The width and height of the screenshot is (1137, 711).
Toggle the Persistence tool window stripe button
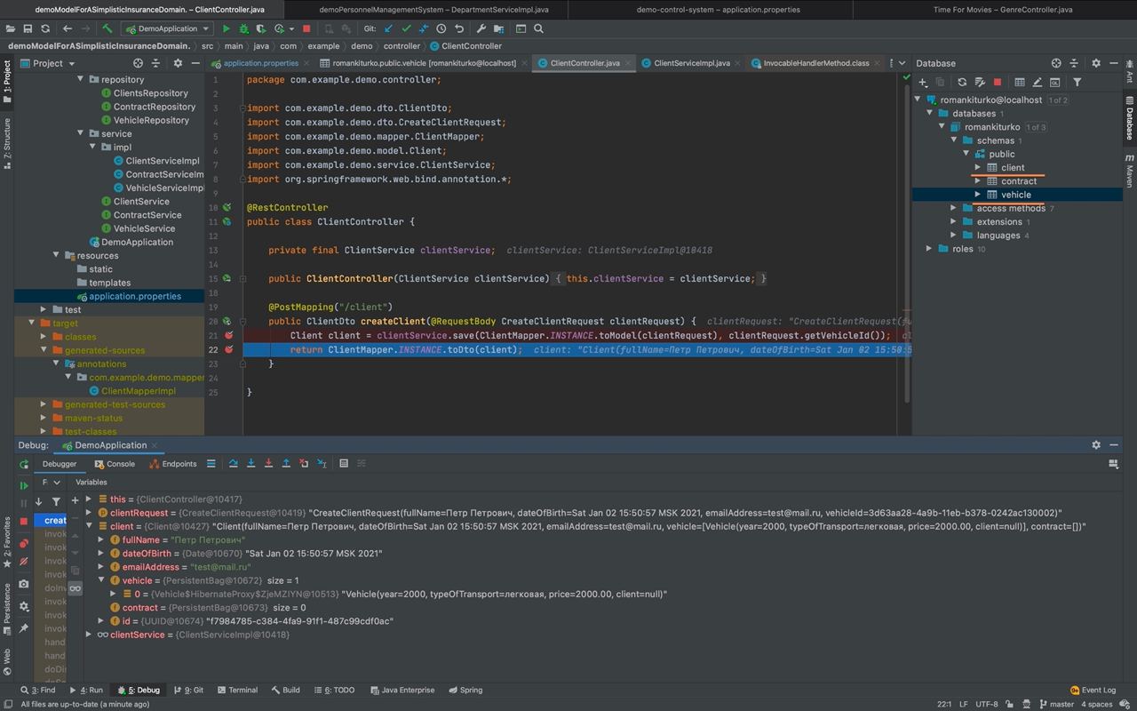[7, 609]
